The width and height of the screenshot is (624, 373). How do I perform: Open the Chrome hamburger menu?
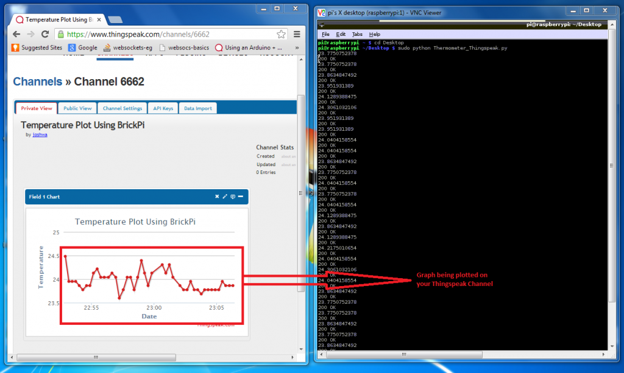pos(297,34)
